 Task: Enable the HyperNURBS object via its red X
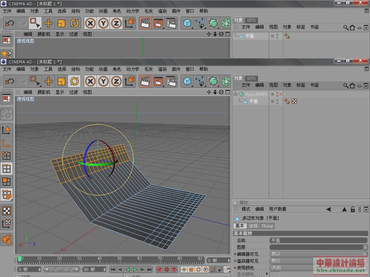(281, 94)
